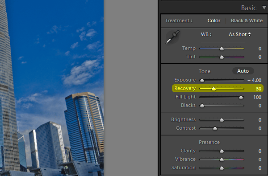
Task: Open the As Shot white balance dropdown
Action: [x=239, y=34]
